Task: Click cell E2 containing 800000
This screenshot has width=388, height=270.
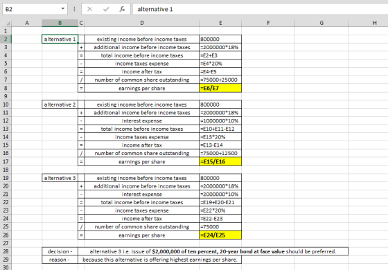Action: coord(220,39)
